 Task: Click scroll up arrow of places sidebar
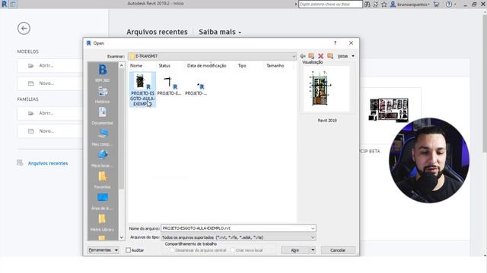point(122,65)
